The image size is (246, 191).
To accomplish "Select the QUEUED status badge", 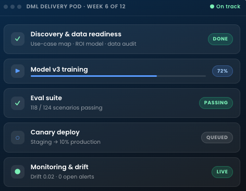I will point(217,138).
